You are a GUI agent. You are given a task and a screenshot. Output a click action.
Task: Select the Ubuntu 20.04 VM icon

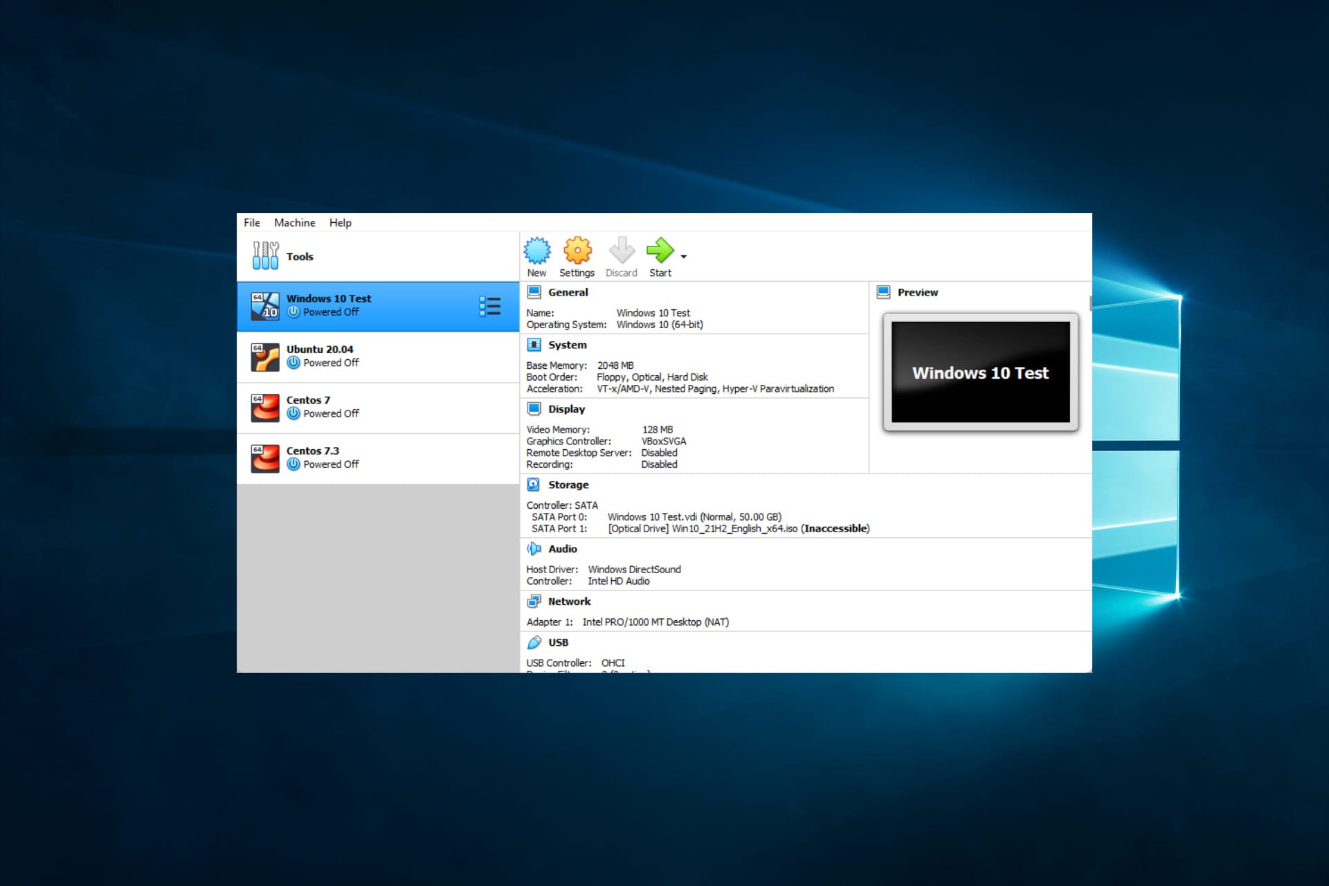tap(267, 356)
